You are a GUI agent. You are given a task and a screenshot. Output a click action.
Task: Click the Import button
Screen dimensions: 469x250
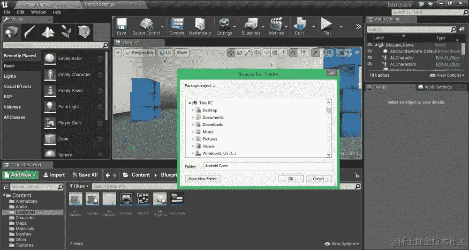(54, 175)
